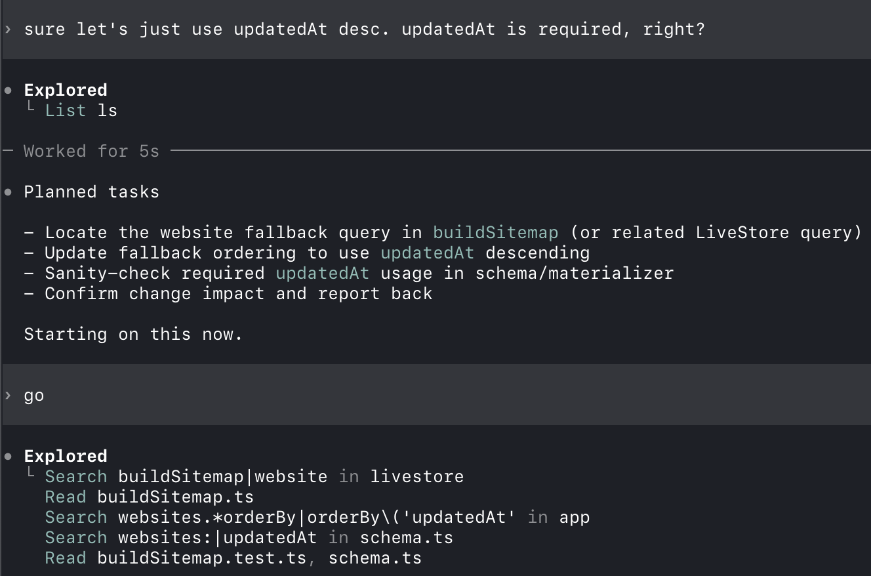Collapse the second Explored section
The image size is (871, 576).
point(65,455)
